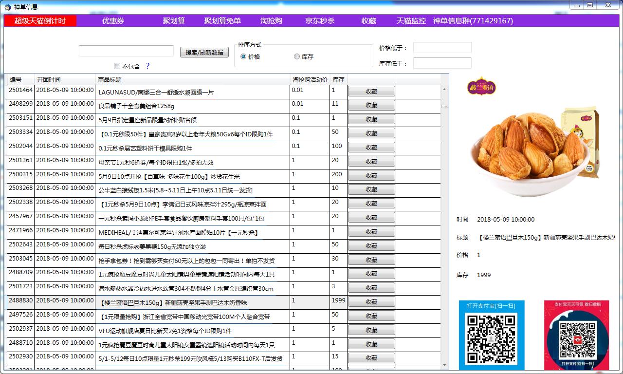Click inside the 库存低于 input field
Image resolution: width=623 pixels, height=374 pixels.
[x=442, y=63]
